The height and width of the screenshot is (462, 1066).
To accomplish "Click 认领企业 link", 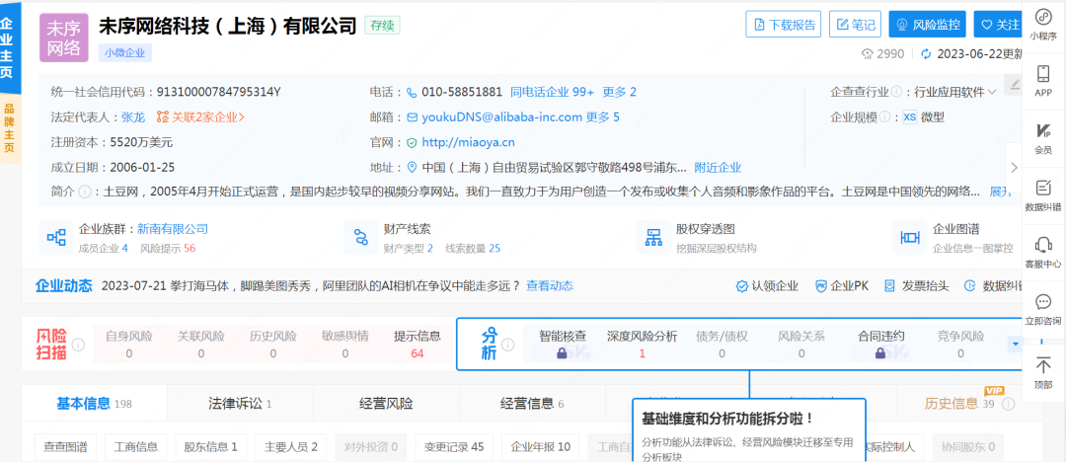I will [x=768, y=285].
